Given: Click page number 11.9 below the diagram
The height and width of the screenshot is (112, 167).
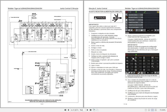Looking at the screenshot, I should (x=42, y=104).
